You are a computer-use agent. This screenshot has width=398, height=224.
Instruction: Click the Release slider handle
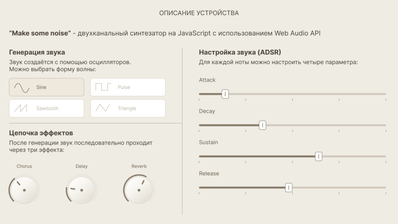coord(289,188)
